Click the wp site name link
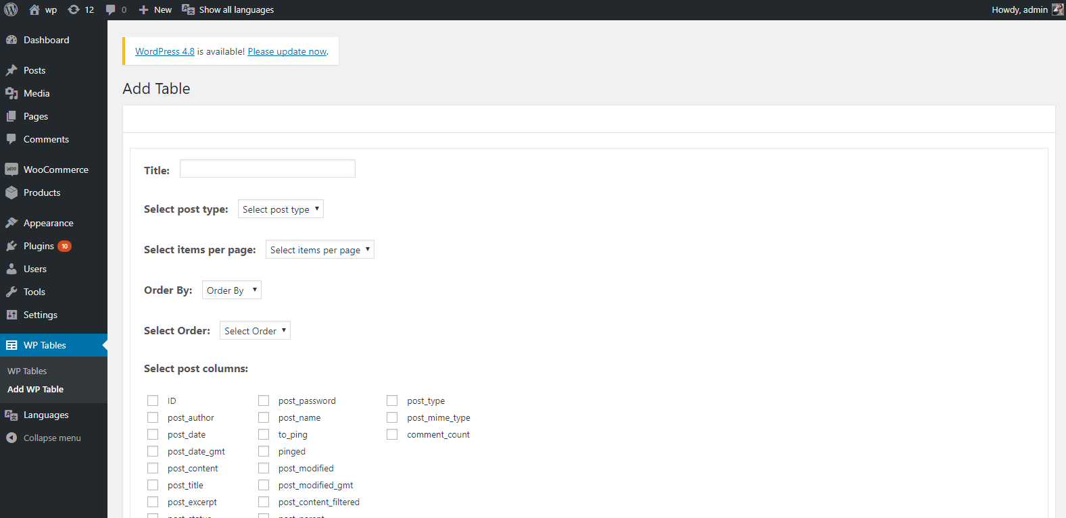Viewport: 1066px width, 518px height. (x=51, y=10)
